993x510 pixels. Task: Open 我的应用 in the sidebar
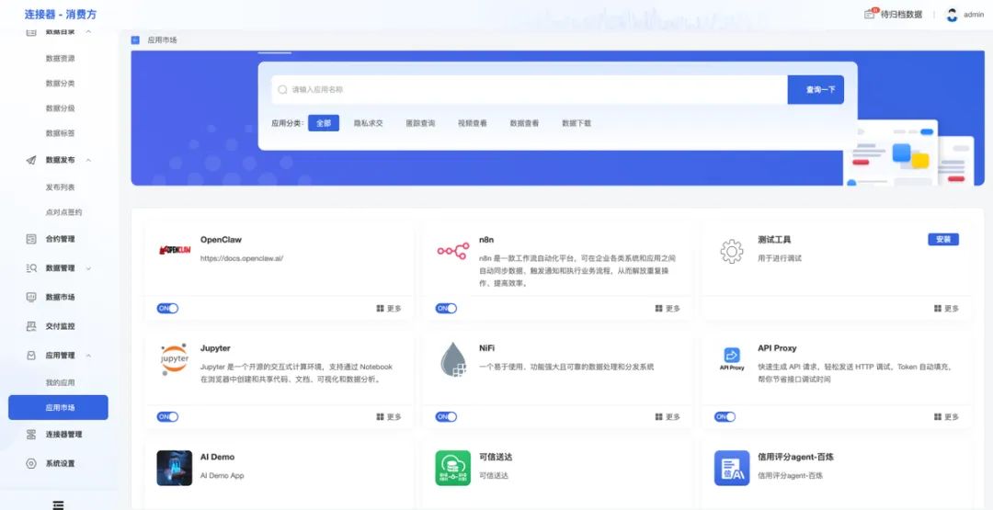[60, 383]
